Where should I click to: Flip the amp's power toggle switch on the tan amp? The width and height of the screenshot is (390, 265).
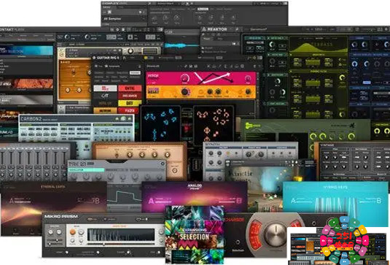pyautogui.click(x=117, y=155)
